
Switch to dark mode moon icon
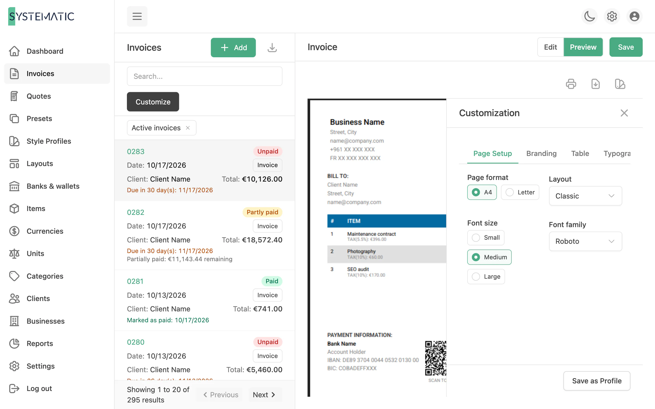click(x=589, y=16)
